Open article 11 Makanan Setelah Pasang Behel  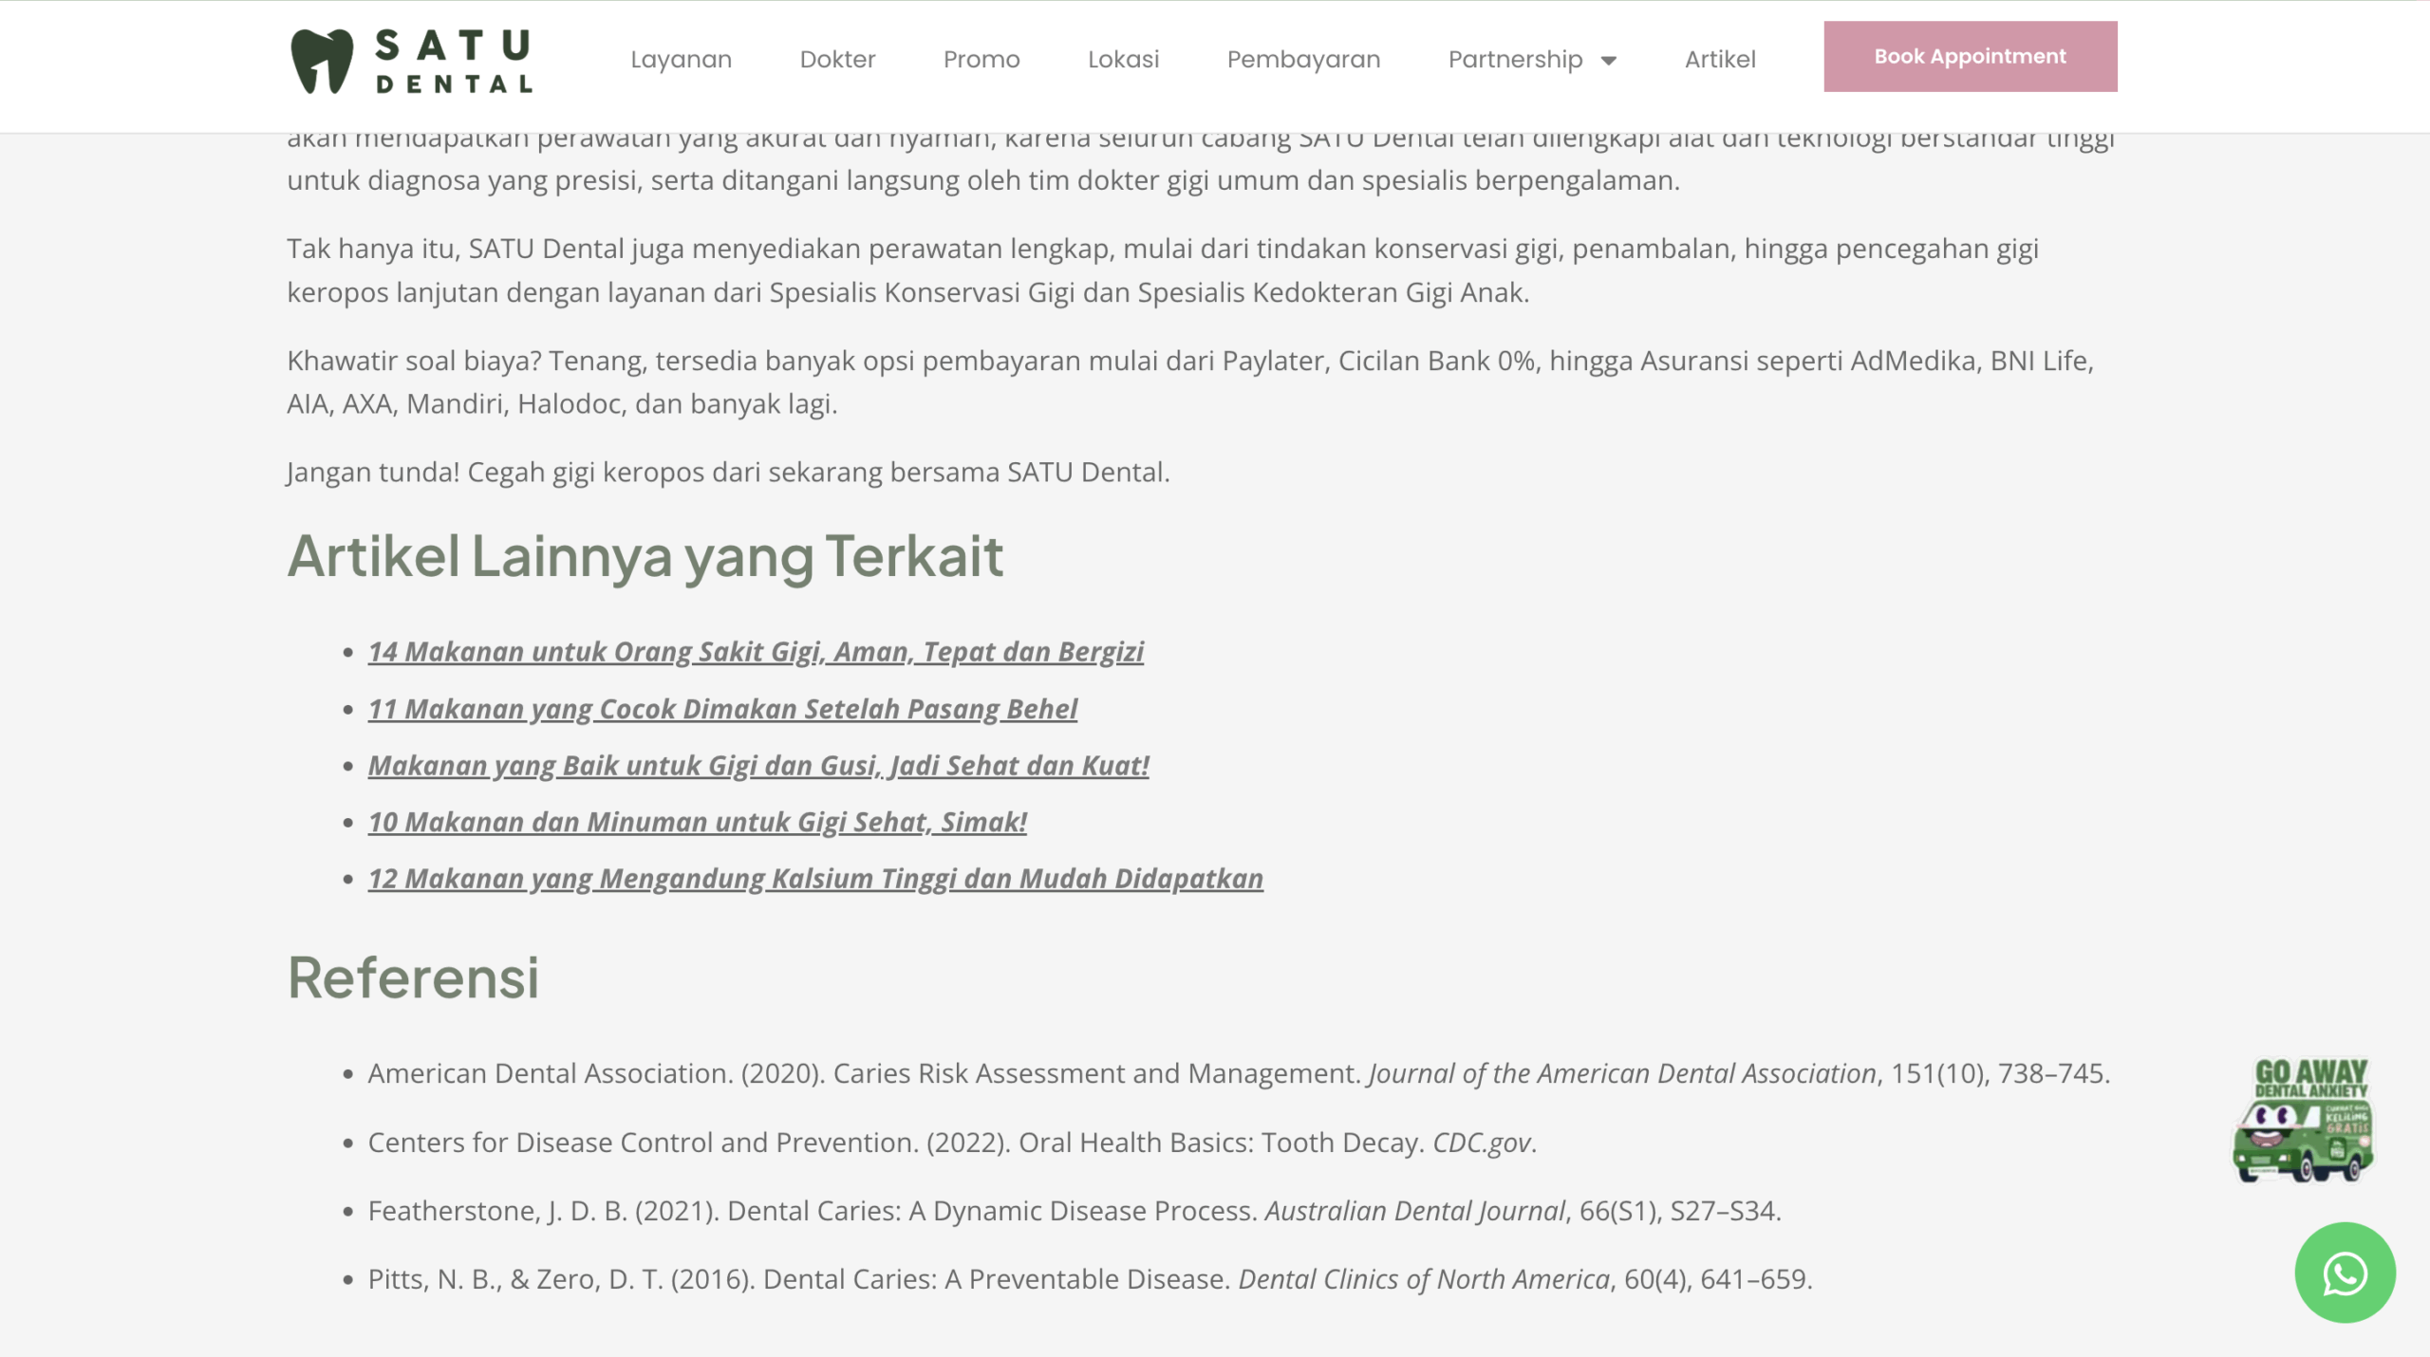click(722, 709)
